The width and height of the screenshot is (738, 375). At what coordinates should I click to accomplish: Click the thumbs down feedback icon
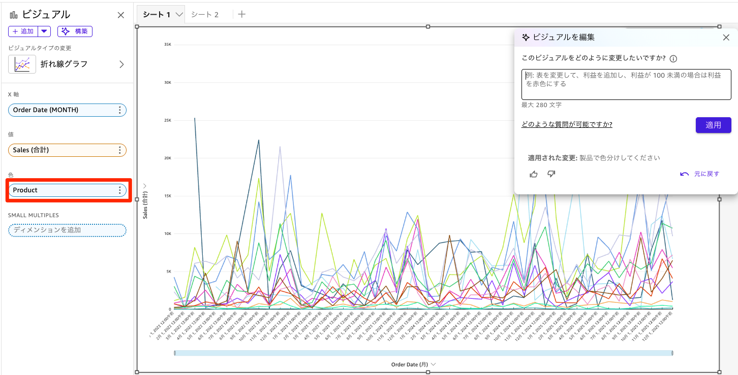pos(551,174)
